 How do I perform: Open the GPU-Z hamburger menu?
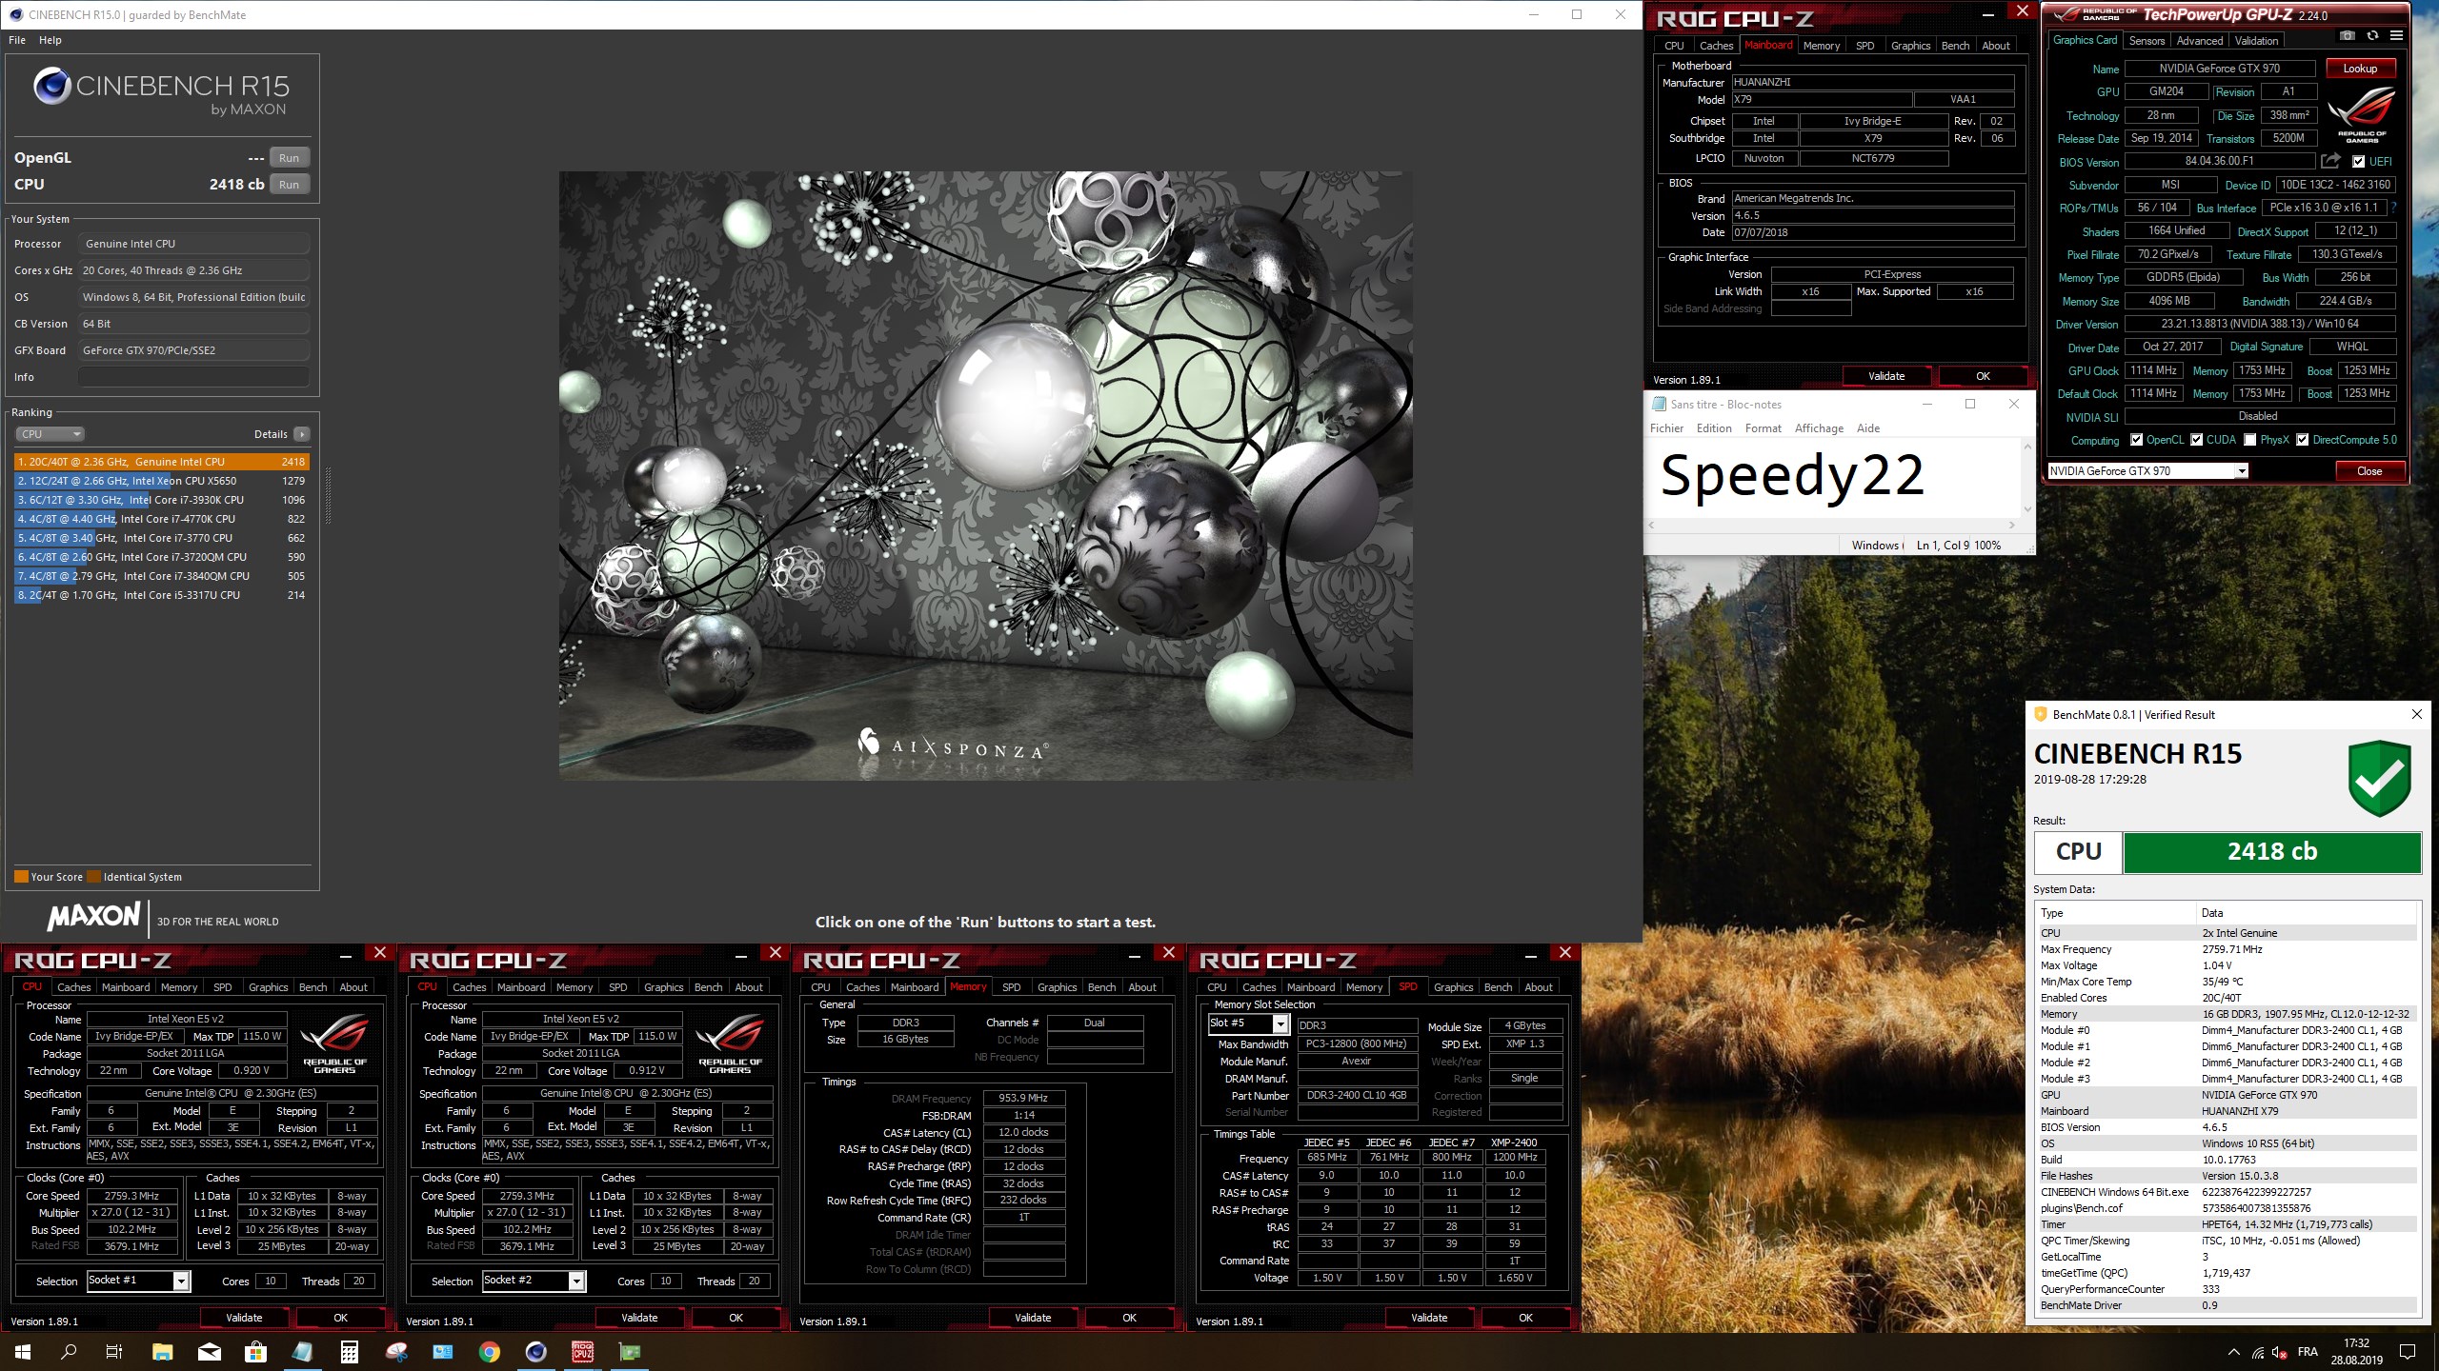click(2396, 35)
